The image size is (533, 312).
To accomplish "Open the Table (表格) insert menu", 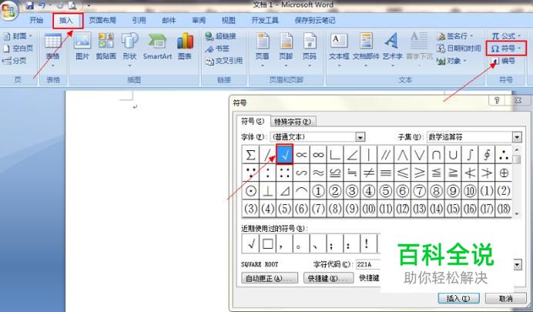I will click(53, 49).
